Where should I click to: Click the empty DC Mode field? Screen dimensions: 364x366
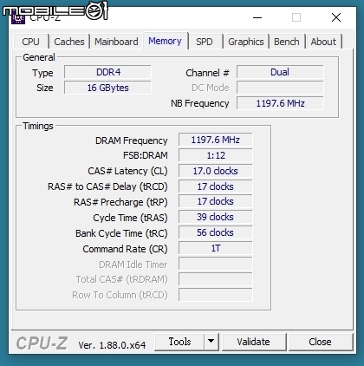tap(280, 88)
